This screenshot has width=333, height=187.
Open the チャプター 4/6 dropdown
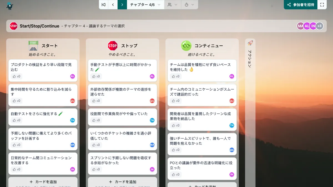(145, 5)
